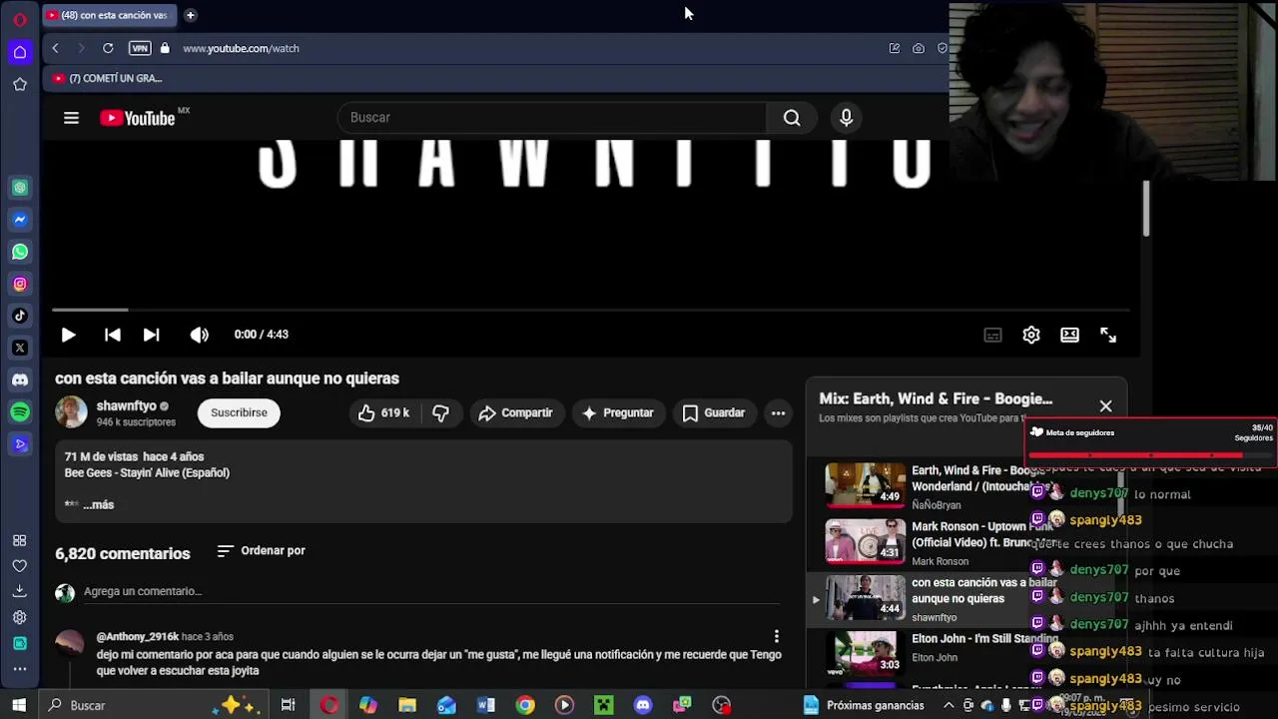Seek on the video progress bar
This screenshot has width=1278, height=719.
[591, 311]
